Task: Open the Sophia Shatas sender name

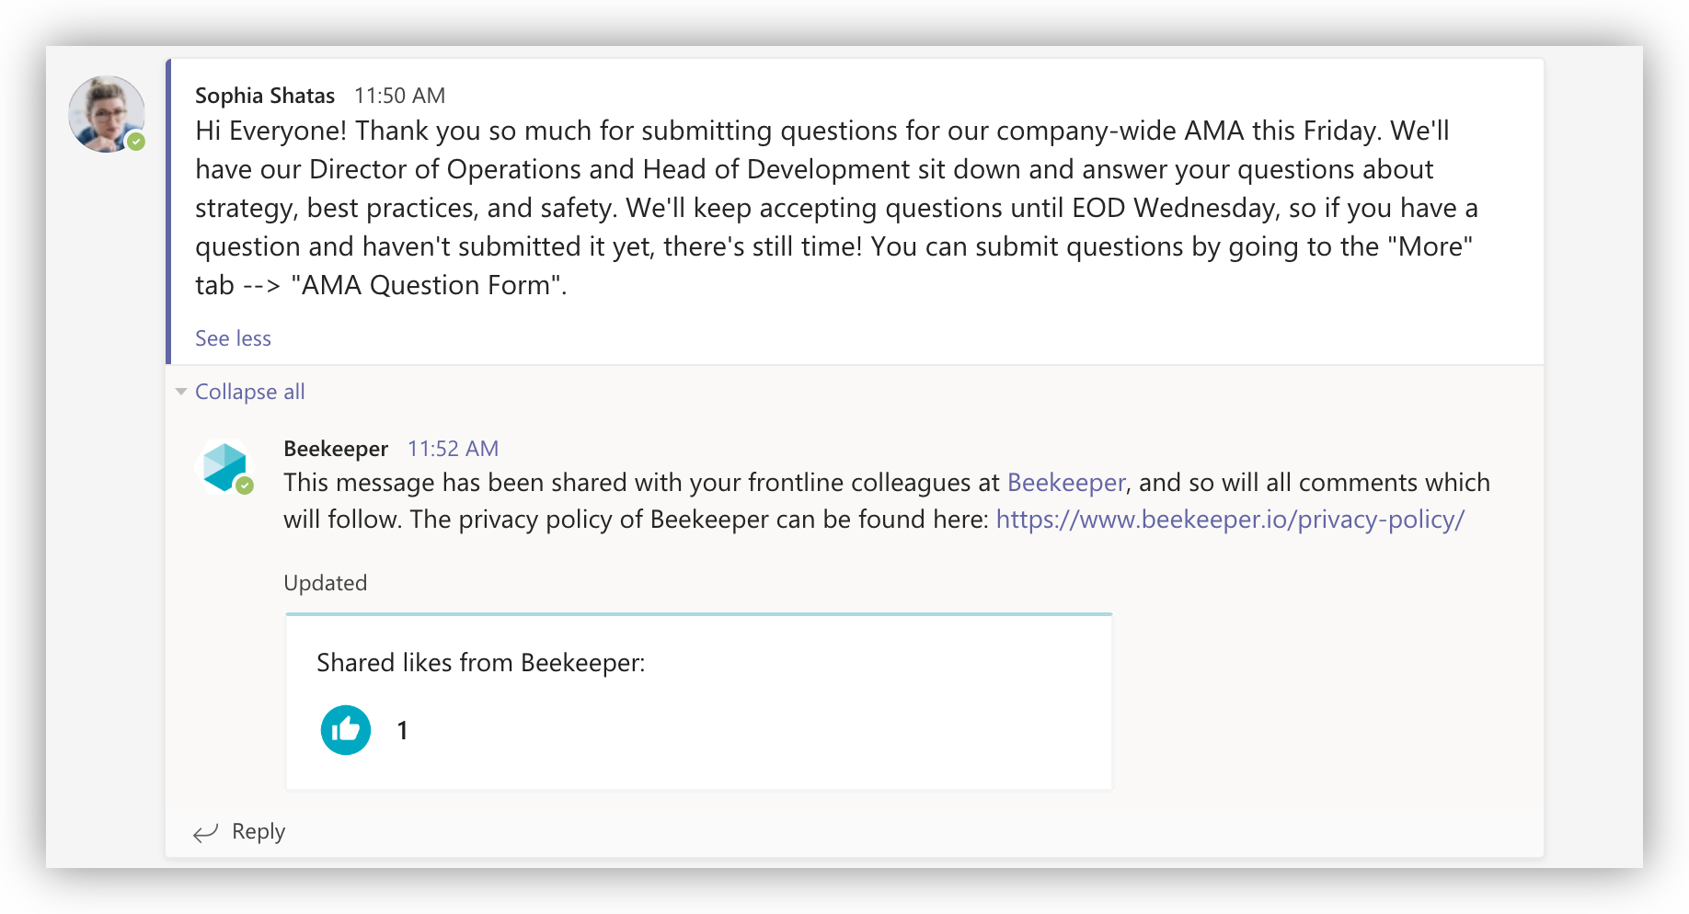Action: tap(264, 96)
